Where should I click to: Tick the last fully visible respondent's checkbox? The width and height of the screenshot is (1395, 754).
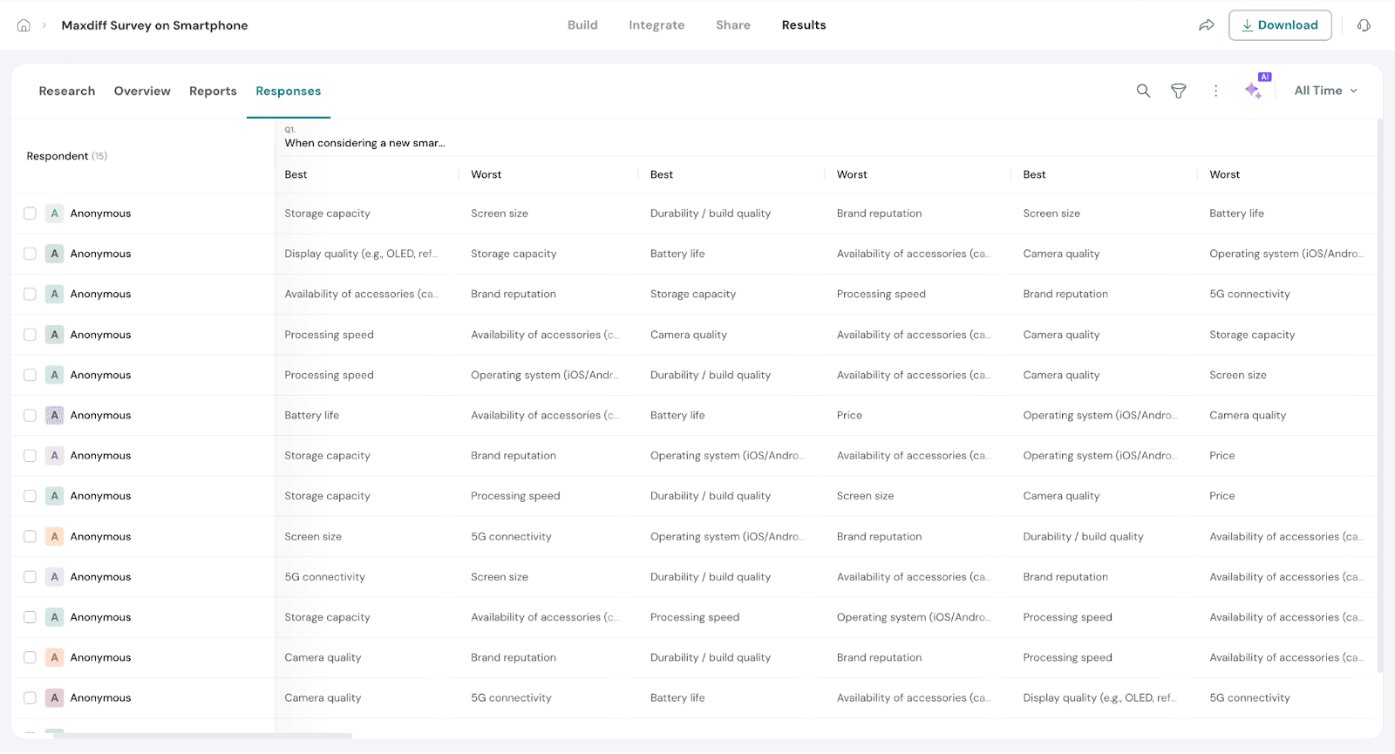point(30,698)
